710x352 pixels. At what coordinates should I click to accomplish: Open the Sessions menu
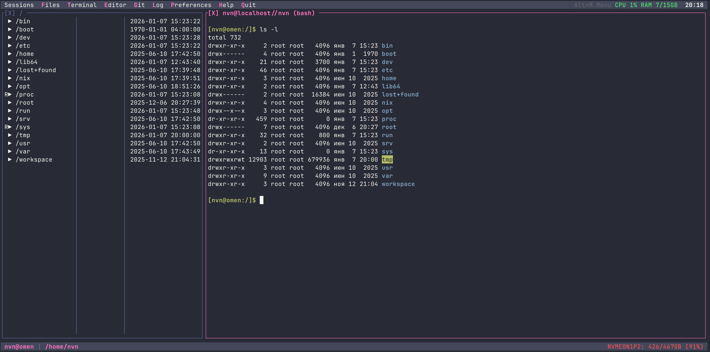[x=19, y=5]
